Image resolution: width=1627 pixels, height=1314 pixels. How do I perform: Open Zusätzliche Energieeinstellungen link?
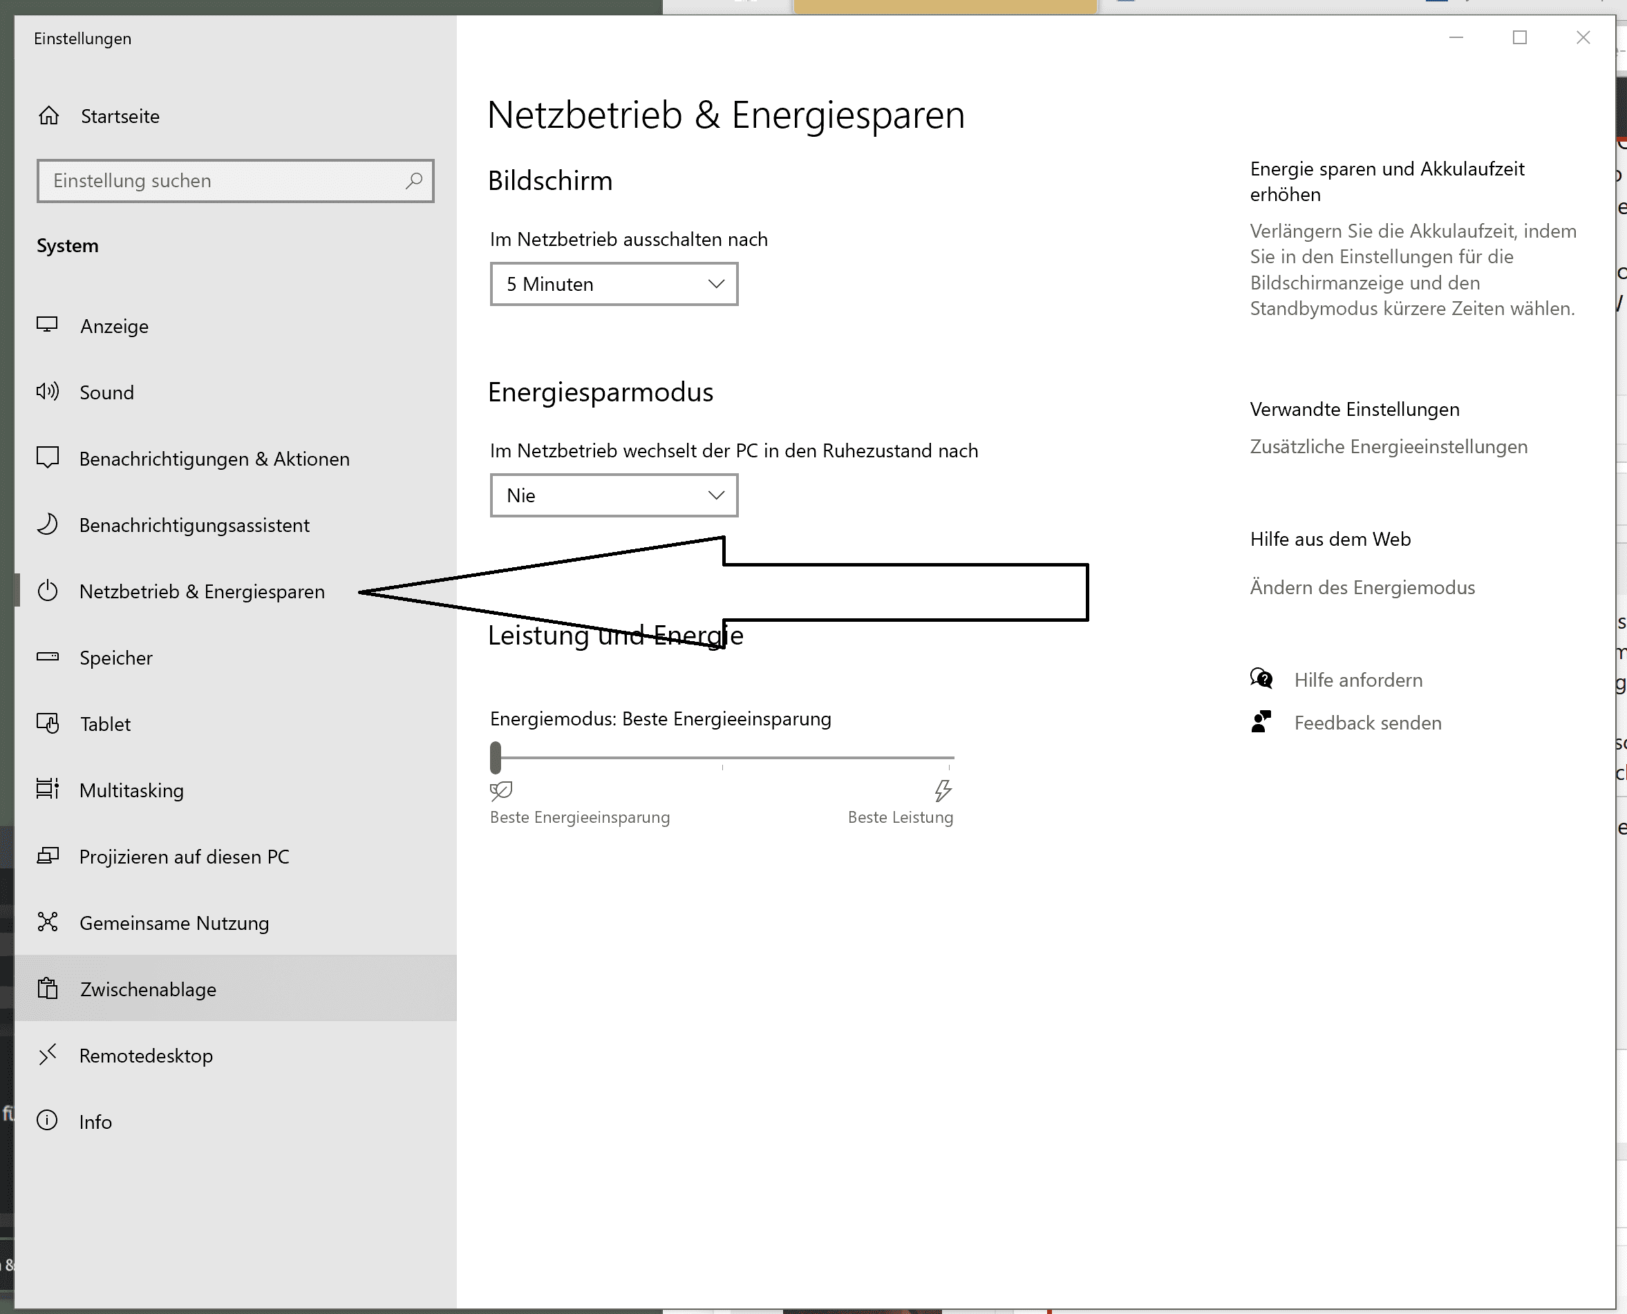point(1389,446)
